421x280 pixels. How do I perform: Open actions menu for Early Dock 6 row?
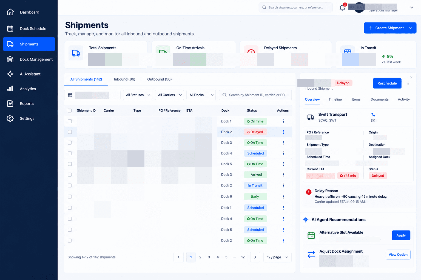(283, 197)
